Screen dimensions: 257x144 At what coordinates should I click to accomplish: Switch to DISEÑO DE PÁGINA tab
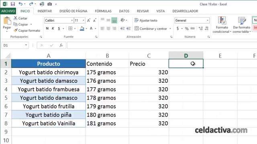(73, 11)
